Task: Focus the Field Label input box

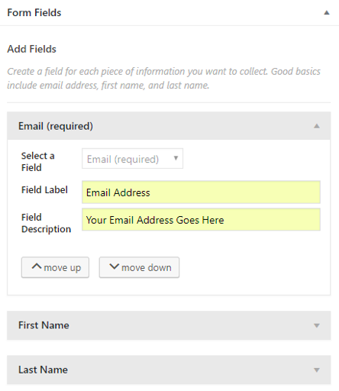Action: coord(201,192)
